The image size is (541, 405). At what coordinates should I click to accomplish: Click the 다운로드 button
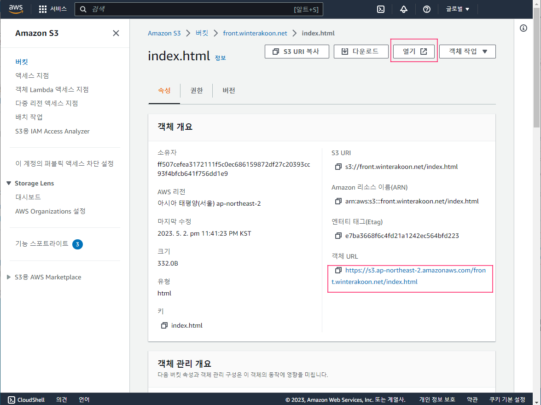[361, 52]
